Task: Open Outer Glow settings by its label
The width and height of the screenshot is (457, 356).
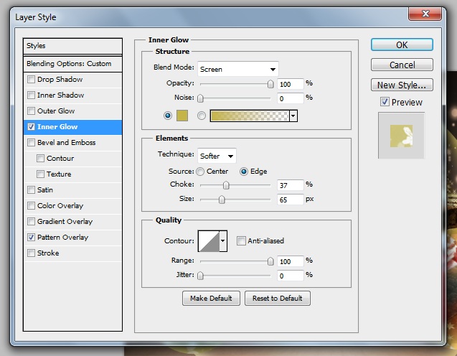Action: [x=56, y=111]
